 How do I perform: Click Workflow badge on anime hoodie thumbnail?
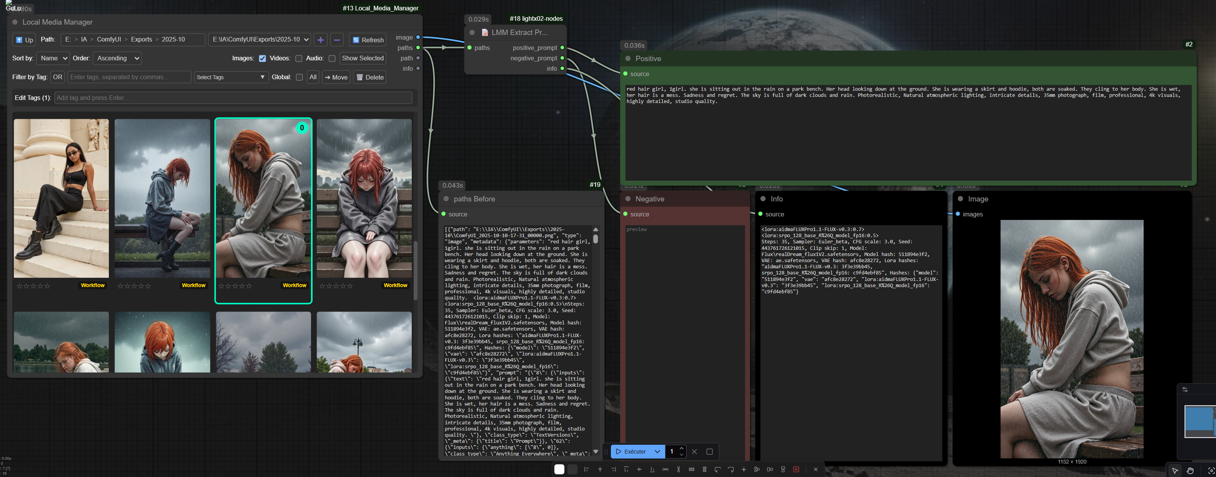(x=396, y=286)
